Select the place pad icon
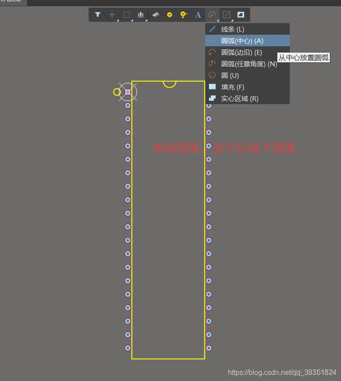This screenshot has width=341, height=381. [x=170, y=15]
